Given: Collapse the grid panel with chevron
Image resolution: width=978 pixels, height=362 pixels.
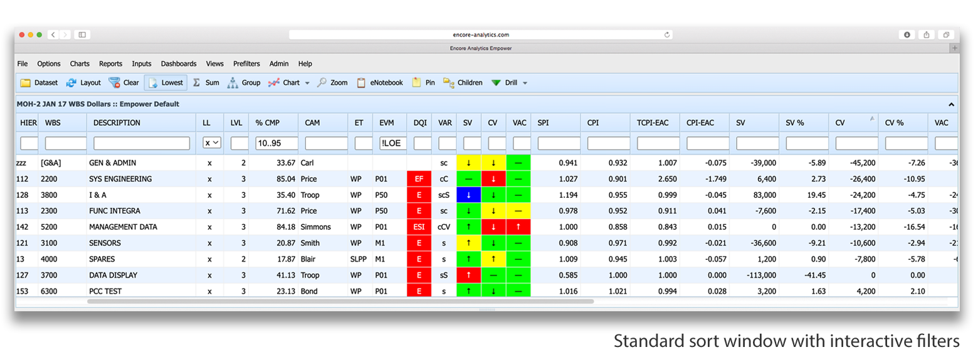Looking at the screenshot, I should [950, 105].
